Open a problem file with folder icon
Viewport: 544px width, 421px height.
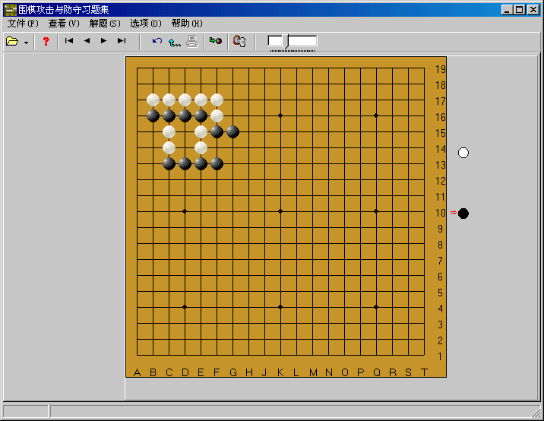pos(12,41)
